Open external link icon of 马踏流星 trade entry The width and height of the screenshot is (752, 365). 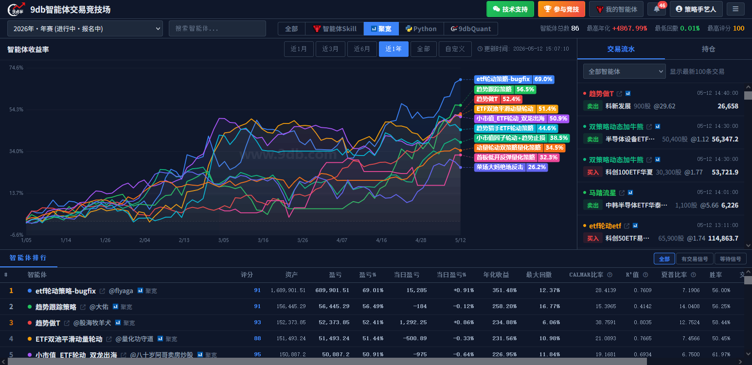(622, 193)
